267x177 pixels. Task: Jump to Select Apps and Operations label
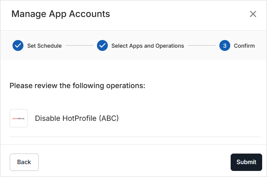pyautogui.click(x=147, y=46)
